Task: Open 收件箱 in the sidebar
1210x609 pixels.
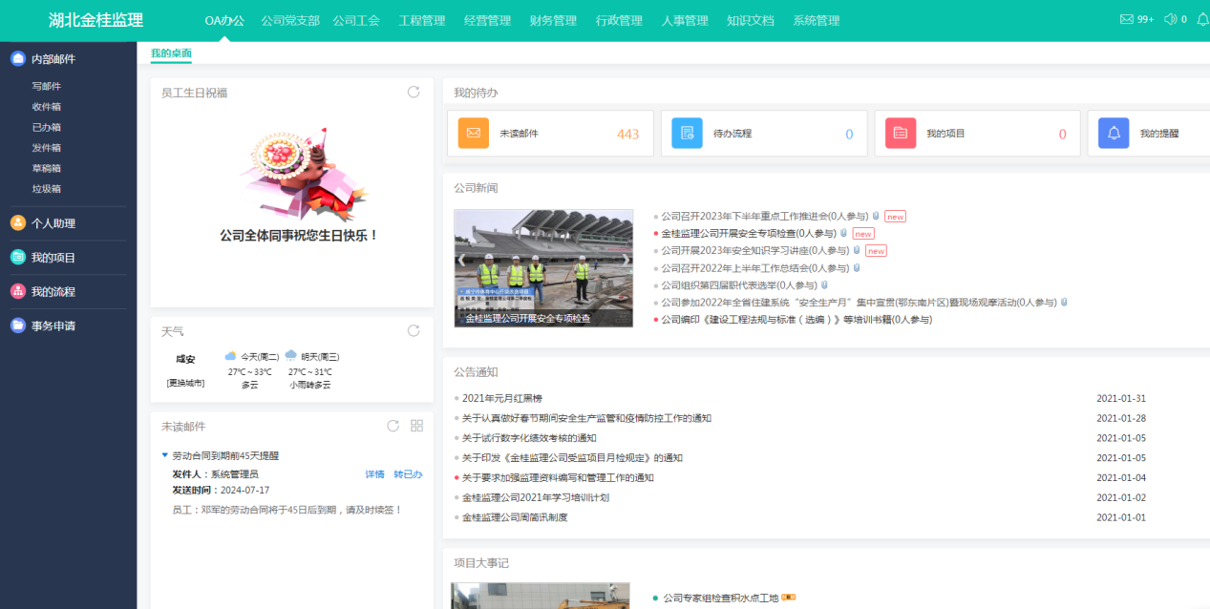Action: (46, 107)
